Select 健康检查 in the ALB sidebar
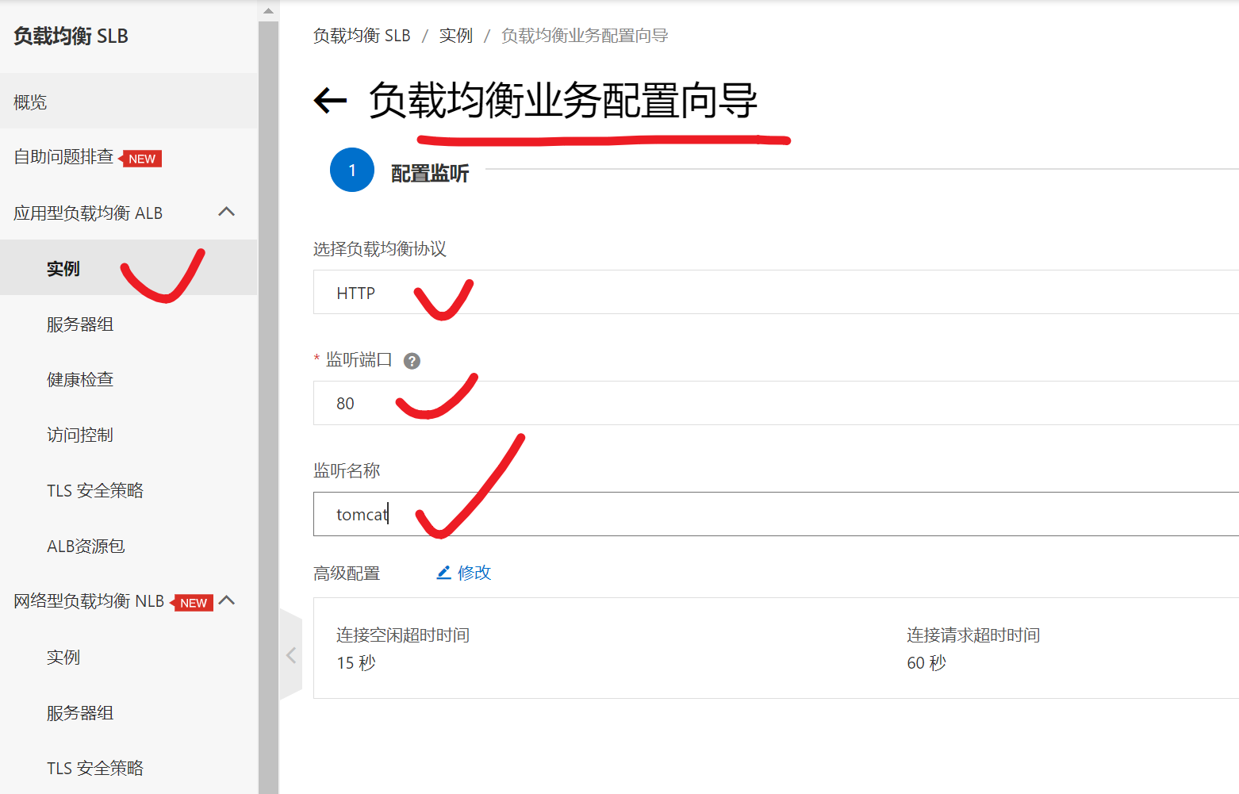 click(80, 379)
